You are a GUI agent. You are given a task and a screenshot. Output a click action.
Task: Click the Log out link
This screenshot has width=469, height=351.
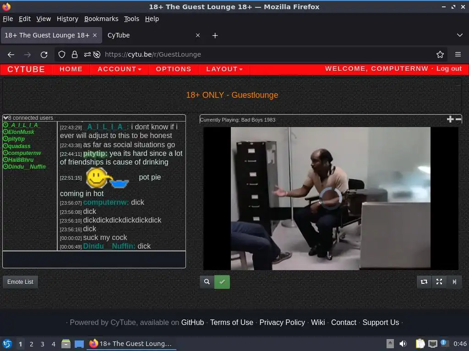(x=449, y=69)
